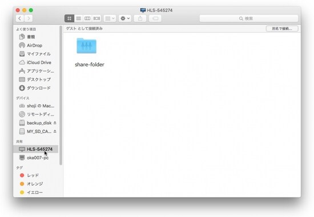Switch to column view mode
The image size is (314, 217).
(x=87, y=18)
